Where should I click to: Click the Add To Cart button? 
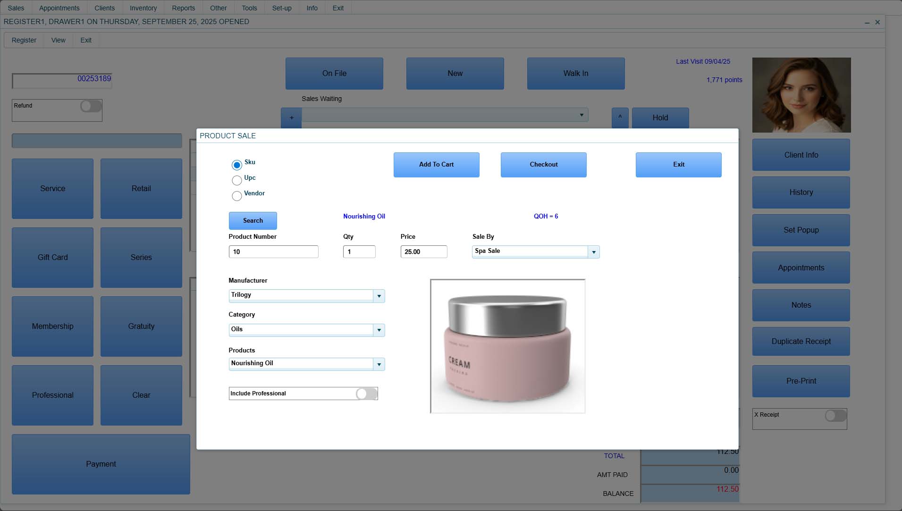(436, 165)
